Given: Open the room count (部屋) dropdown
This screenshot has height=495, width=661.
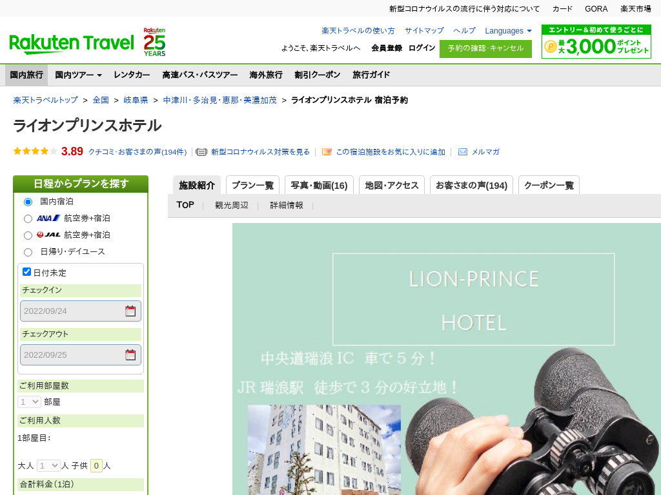Looking at the screenshot, I should [x=29, y=402].
